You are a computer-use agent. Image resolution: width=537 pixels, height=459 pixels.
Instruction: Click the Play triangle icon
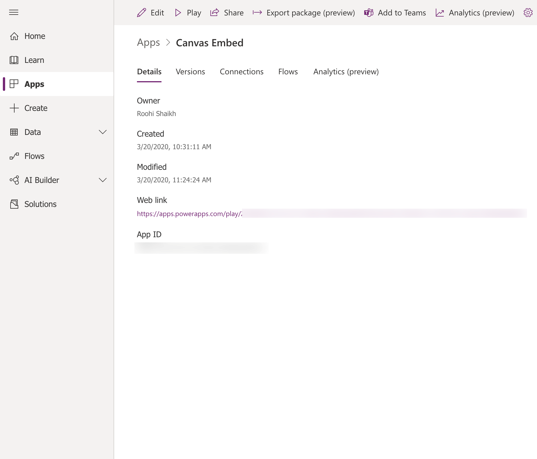tap(178, 13)
